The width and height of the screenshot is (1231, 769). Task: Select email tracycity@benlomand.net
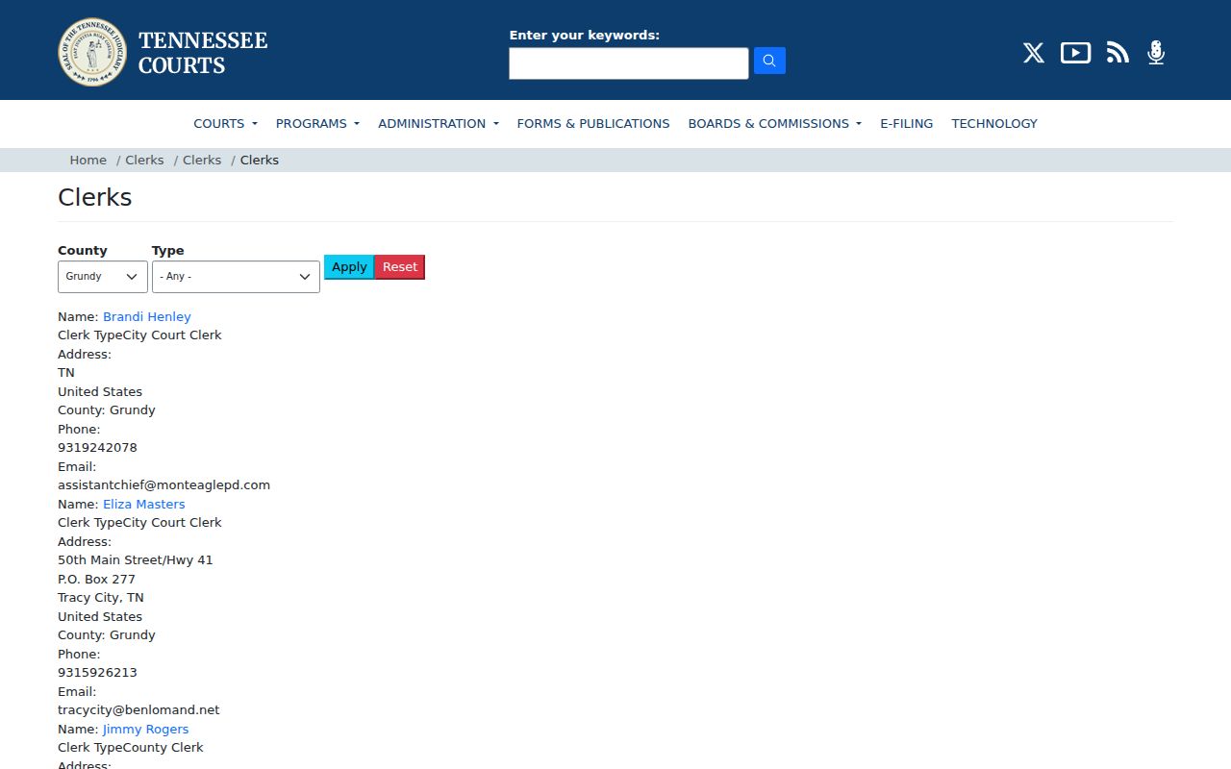[x=138, y=709]
